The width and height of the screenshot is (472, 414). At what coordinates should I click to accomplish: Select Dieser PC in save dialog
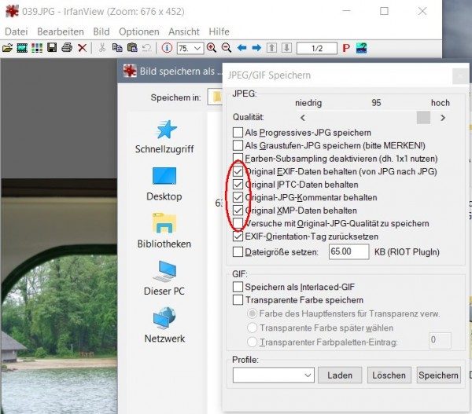(164, 278)
